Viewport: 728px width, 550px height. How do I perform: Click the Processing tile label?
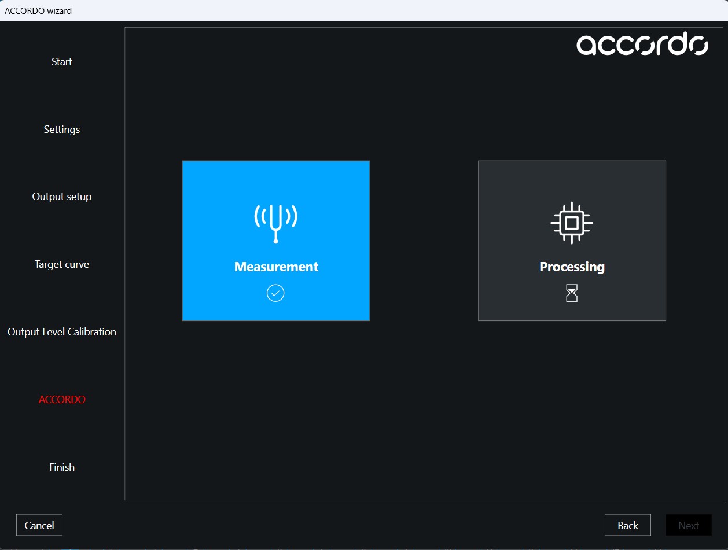[x=572, y=267]
